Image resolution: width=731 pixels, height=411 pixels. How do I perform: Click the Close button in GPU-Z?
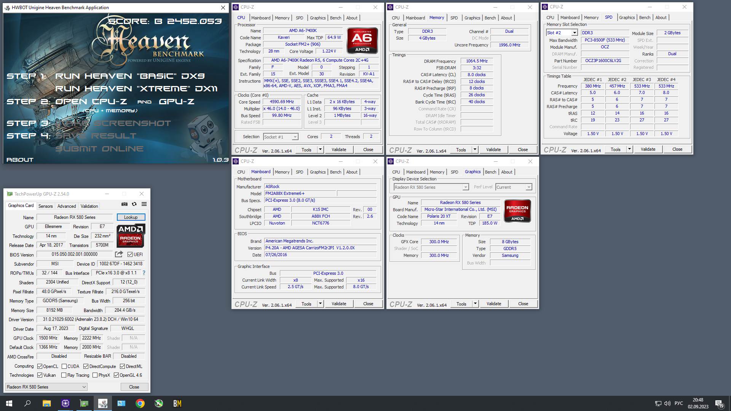pyautogui.click(x=134, y=387)
